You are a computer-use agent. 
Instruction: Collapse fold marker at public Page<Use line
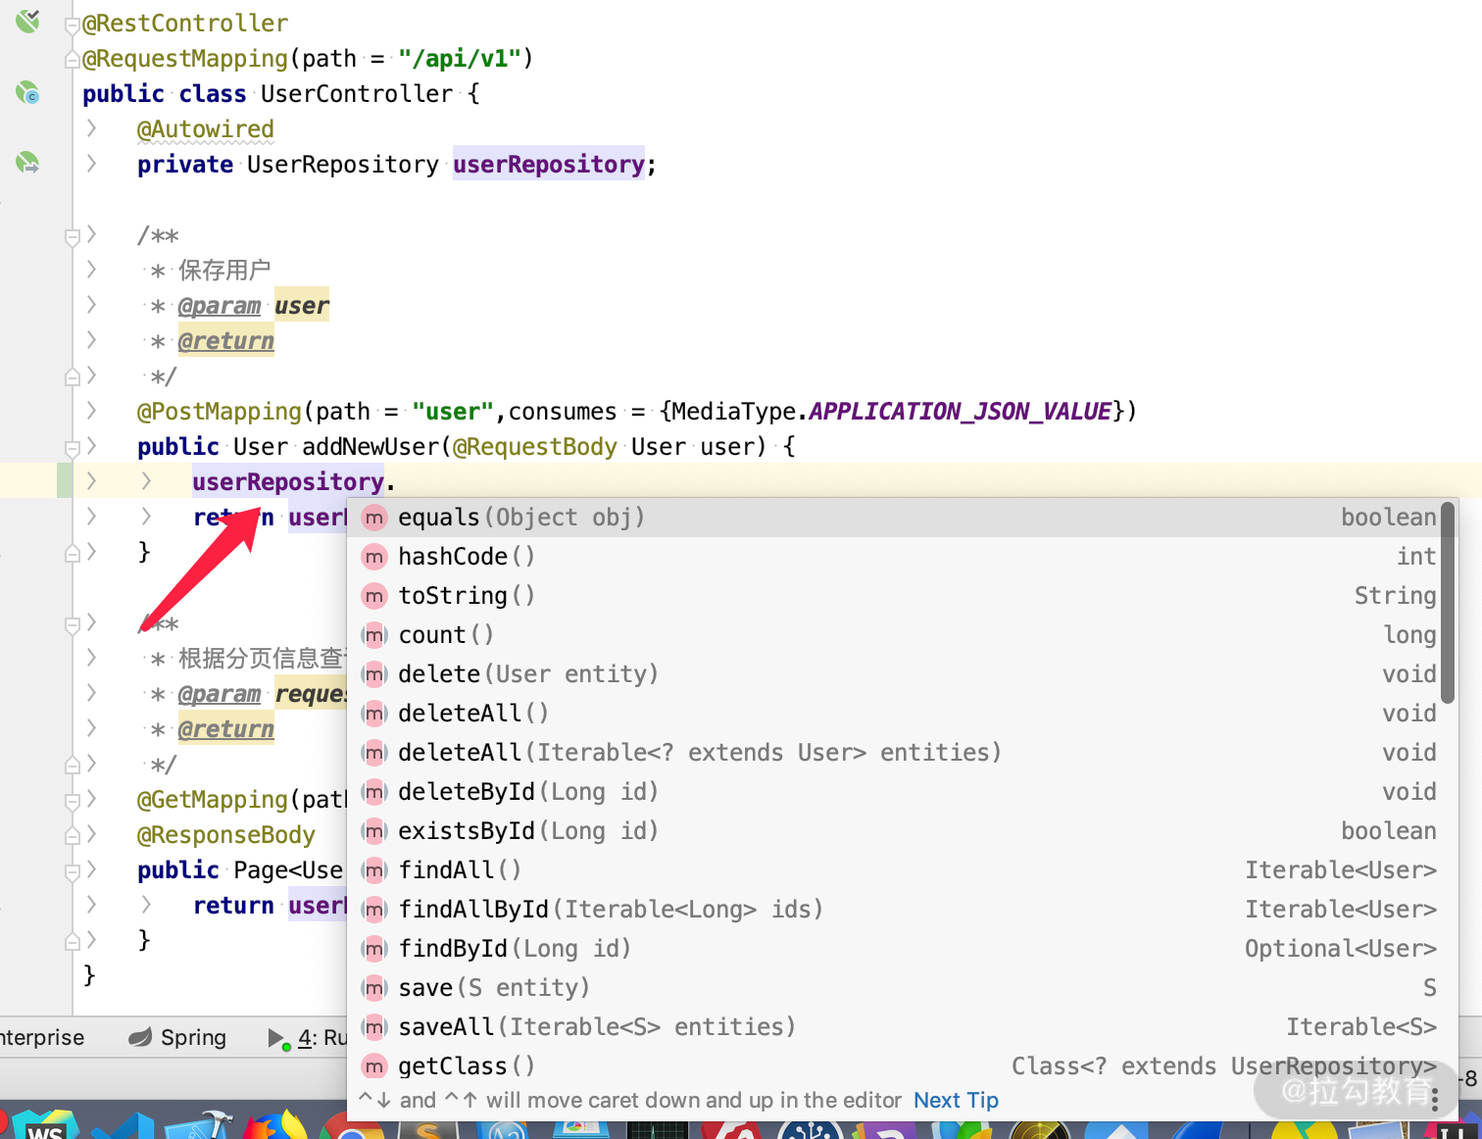click(72, 871)
